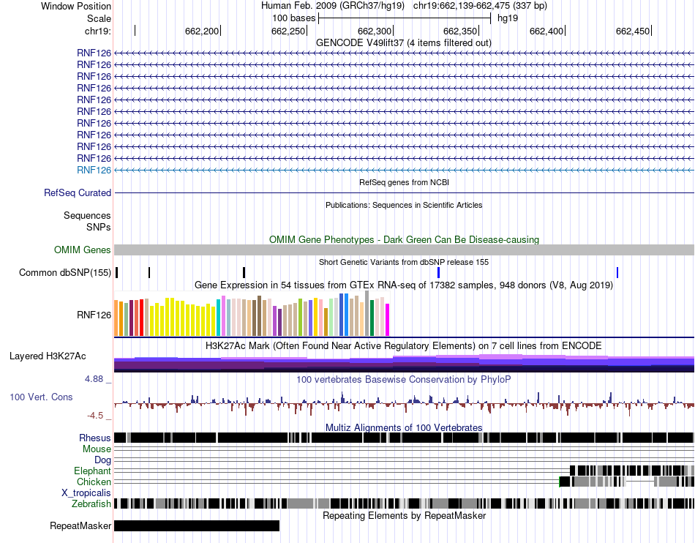Select the Rhesus alignment row label
The width and height of the screenshot is (695, 543).
point(95,438)
